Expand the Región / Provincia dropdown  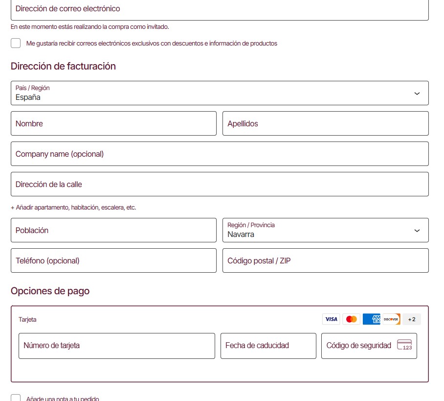pyautogui.click(x=325, y=230)
